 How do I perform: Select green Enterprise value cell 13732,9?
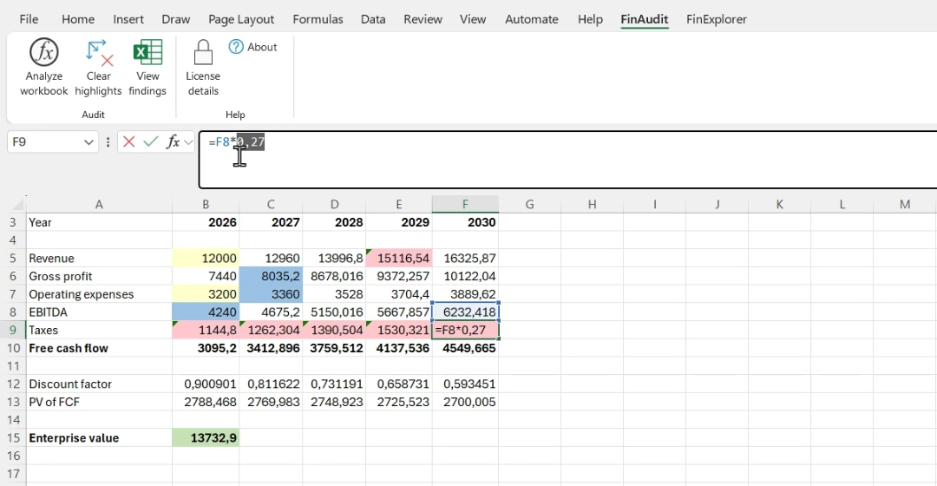point(206,437)
